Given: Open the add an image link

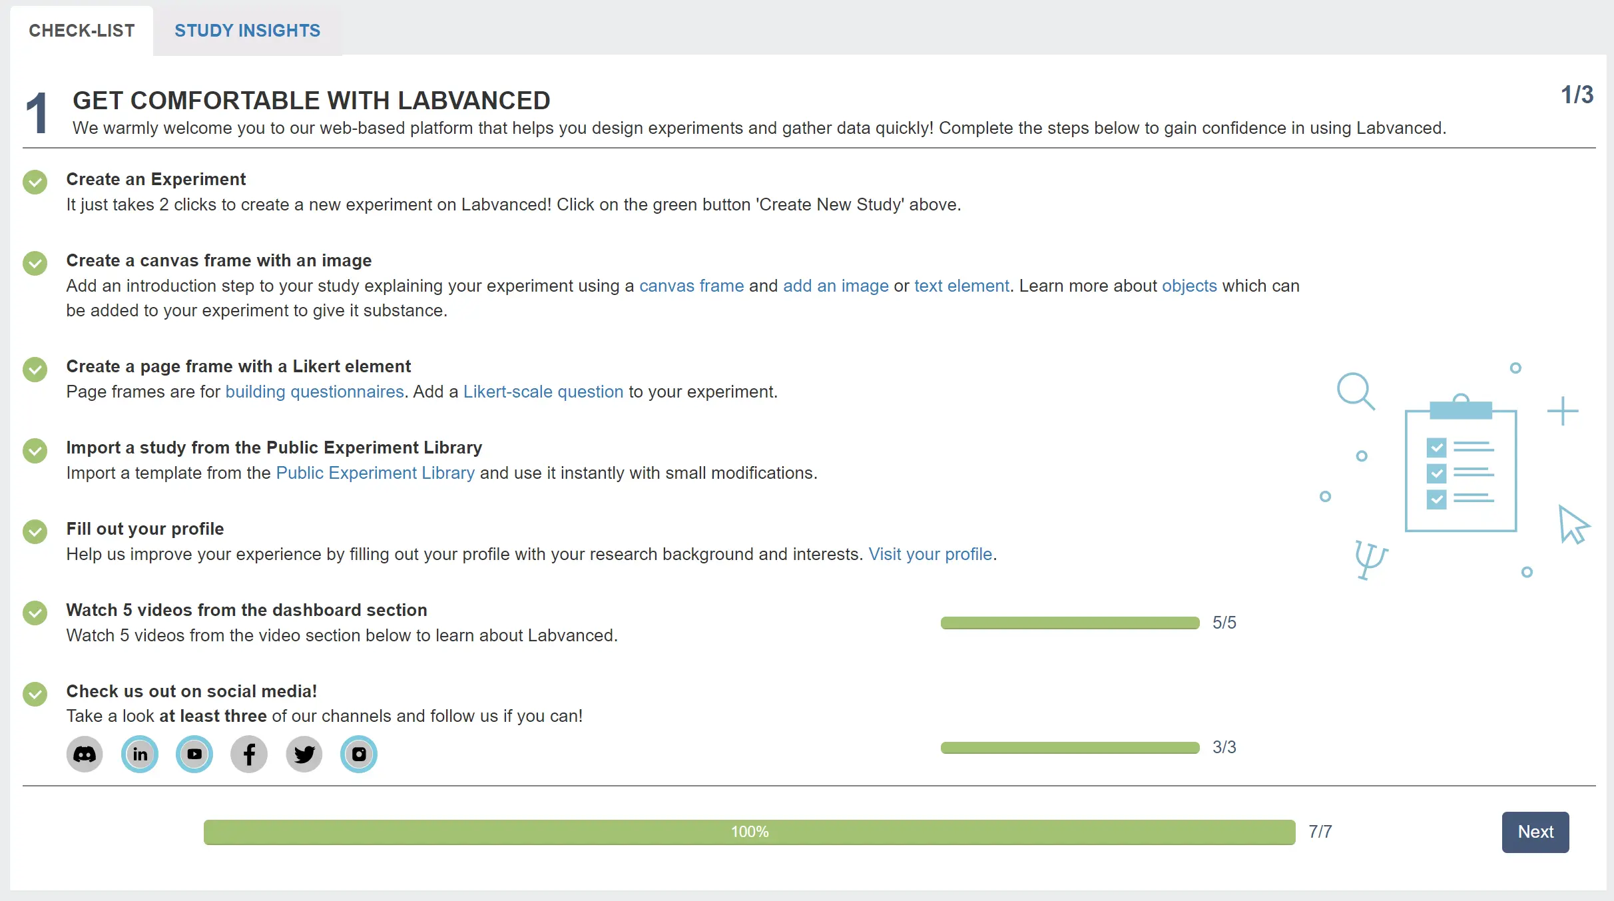Looking at the screenshot, I should pos(836,286).
